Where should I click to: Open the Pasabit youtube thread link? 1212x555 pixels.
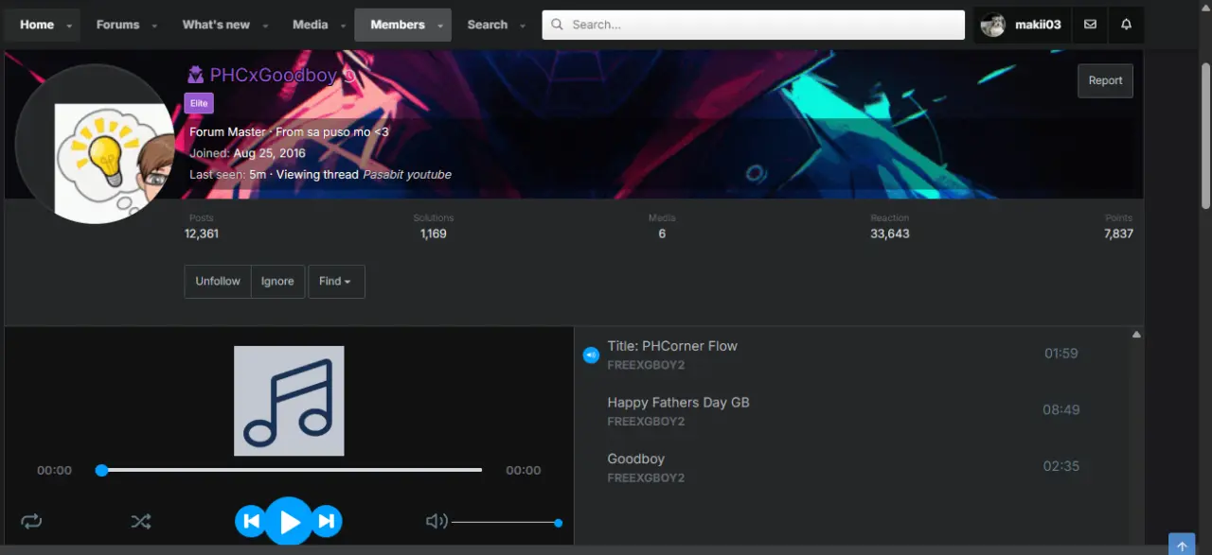coord(407,175)
